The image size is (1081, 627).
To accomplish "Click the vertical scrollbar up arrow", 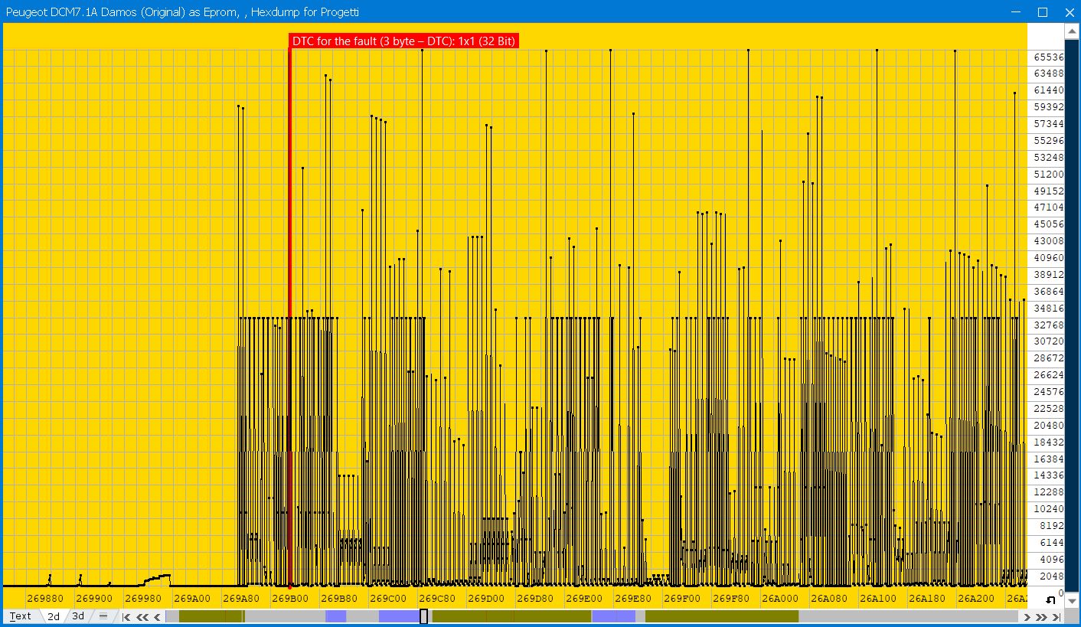I will (1072, 31).
